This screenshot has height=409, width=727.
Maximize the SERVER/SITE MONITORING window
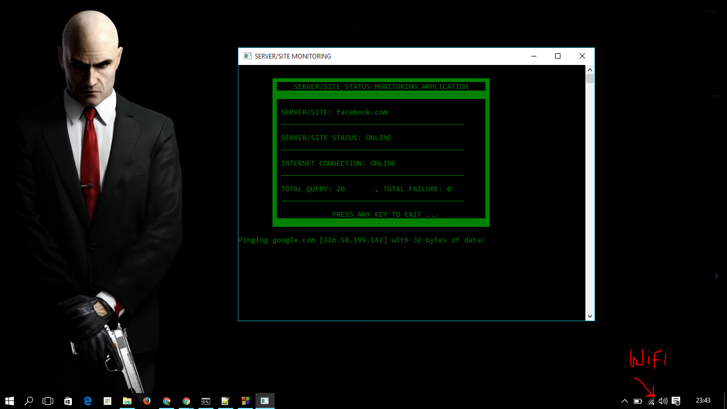(558, 56)
